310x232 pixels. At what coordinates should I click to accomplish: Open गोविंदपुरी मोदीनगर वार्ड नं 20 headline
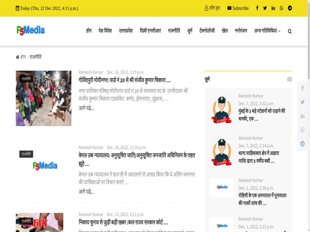point(125,80)
